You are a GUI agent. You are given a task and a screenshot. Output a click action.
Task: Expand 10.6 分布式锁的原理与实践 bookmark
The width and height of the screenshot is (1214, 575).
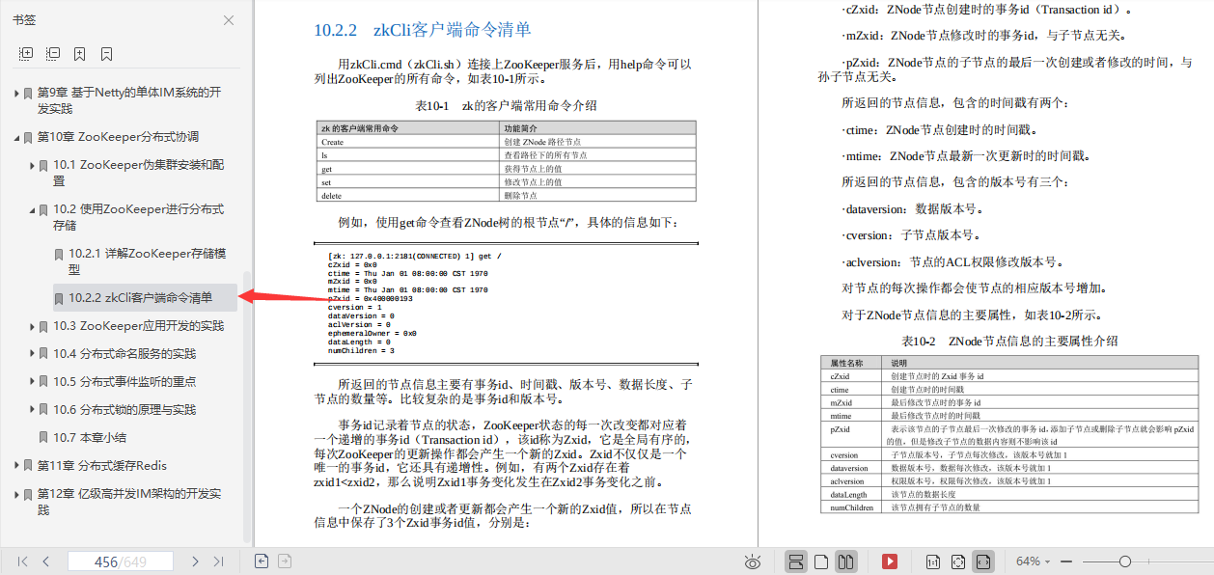point(32,410)
